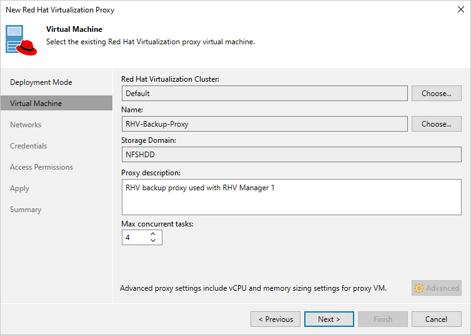The width and height of the screenshot is (471, 335).
Task: Click the Red Hat proxy wizard icon
Action: (x=22, y=40)
